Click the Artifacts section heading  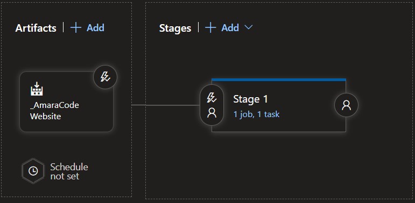click(36, 28)
